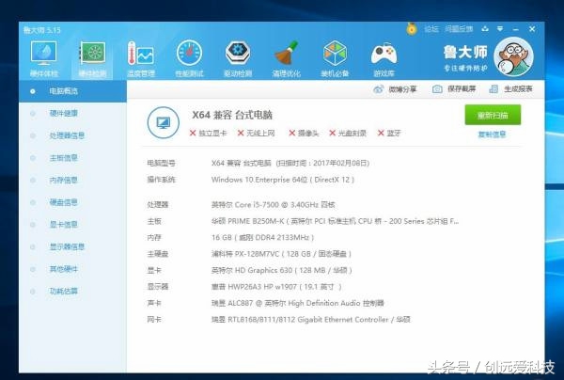Close the 鲁大师 window
The width and height of the screenshot is (564, 380).
[532, 29]
